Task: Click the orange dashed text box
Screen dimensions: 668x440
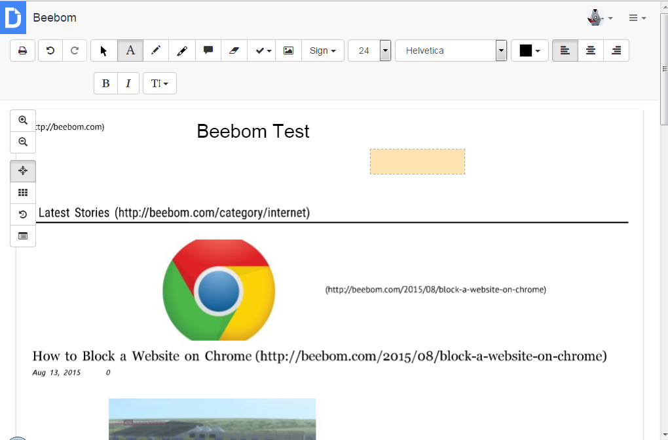Action: (417, 161)
